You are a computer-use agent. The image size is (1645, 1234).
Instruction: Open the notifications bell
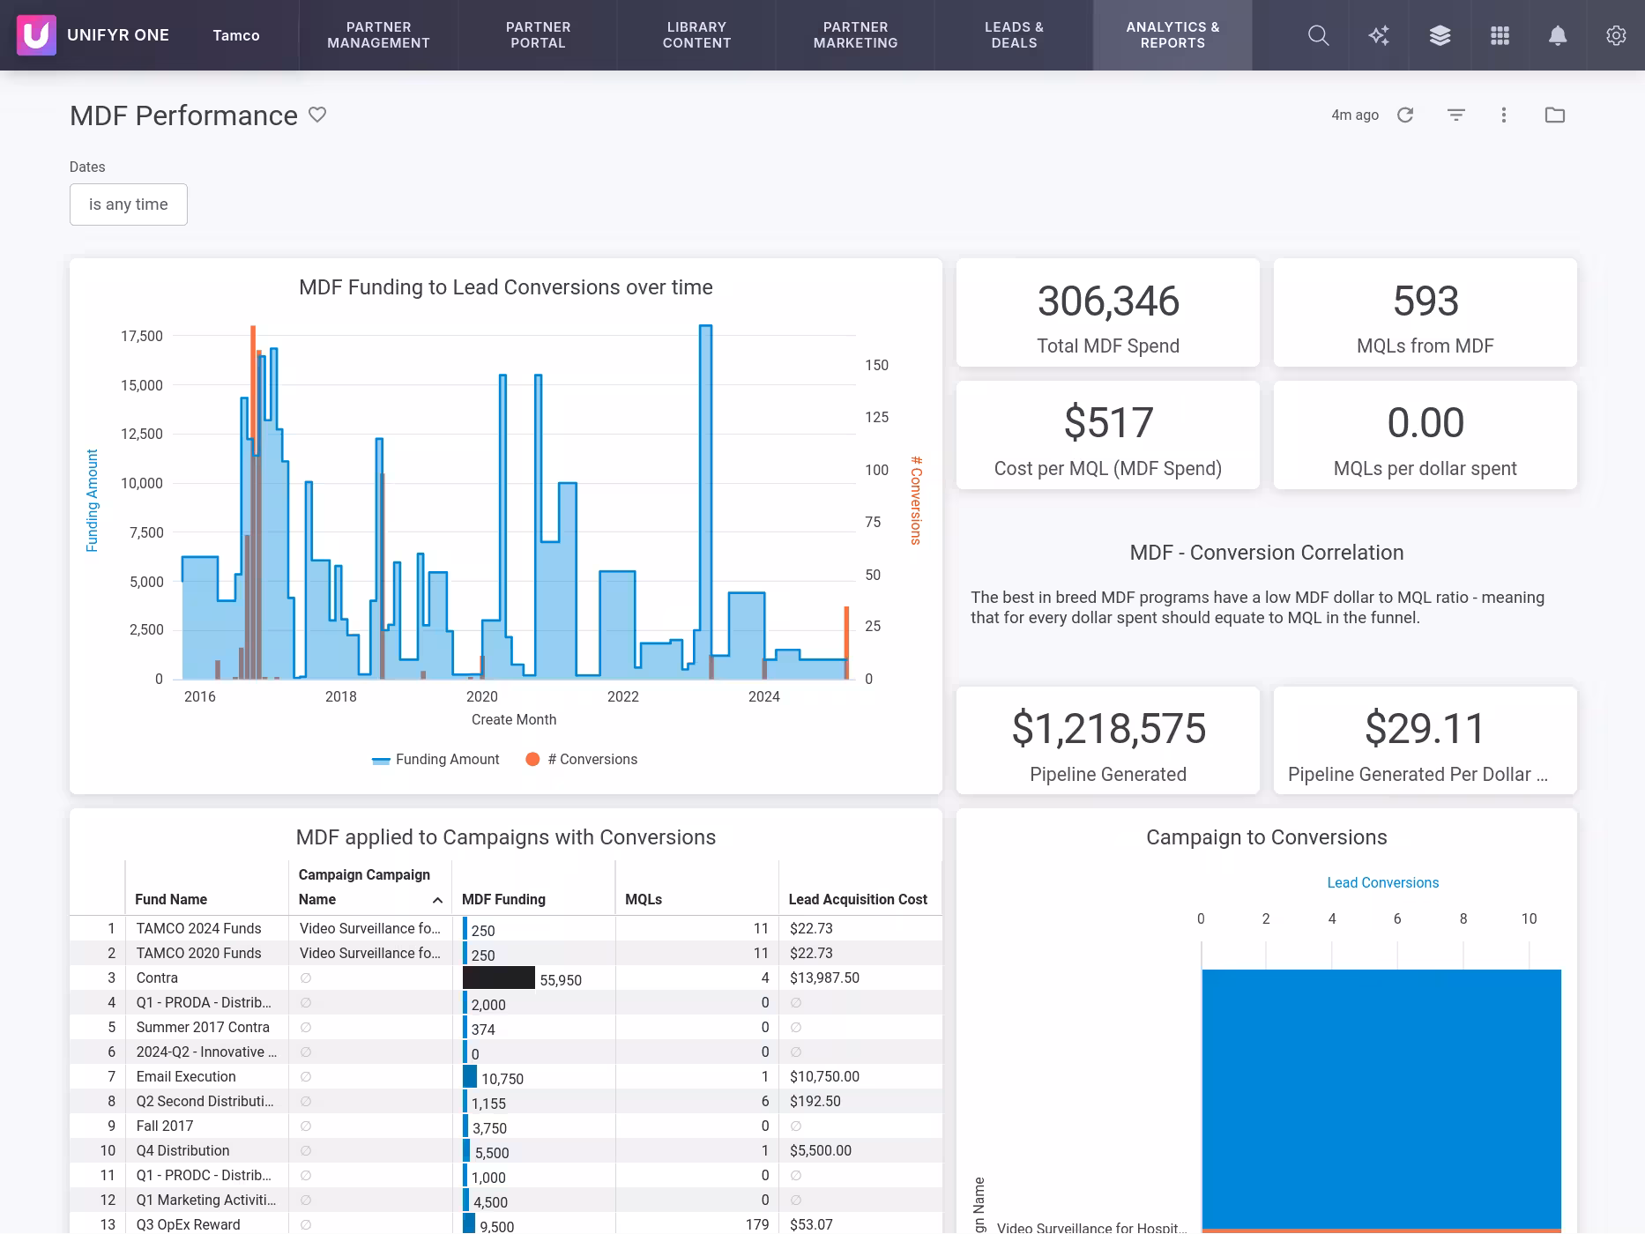1557,35
